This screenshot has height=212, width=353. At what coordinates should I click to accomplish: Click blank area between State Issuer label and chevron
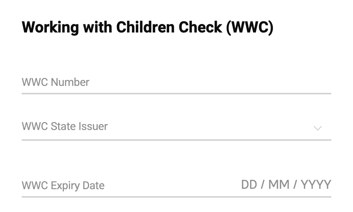[x=209, y=127]
